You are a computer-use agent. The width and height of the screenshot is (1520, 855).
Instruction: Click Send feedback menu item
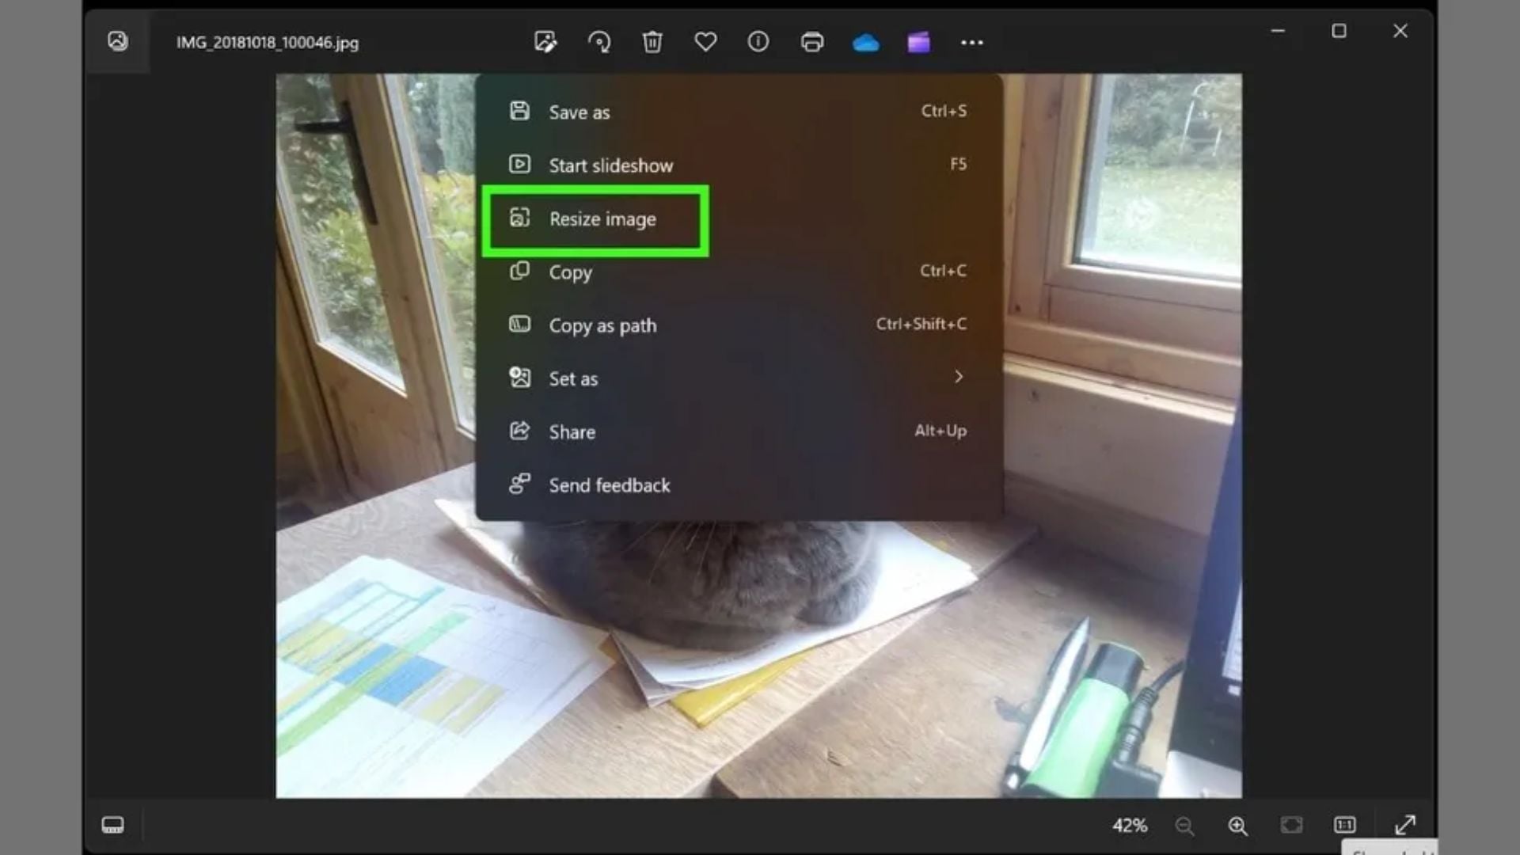click(609, 485)
